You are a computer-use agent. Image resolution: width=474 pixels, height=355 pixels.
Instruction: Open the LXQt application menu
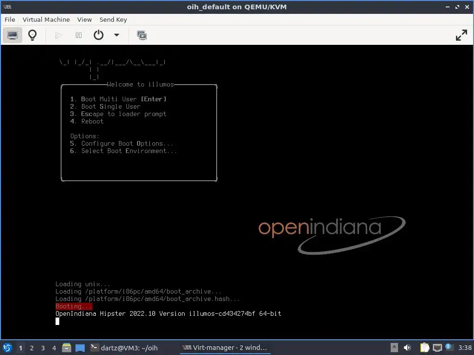click(7, 348)
